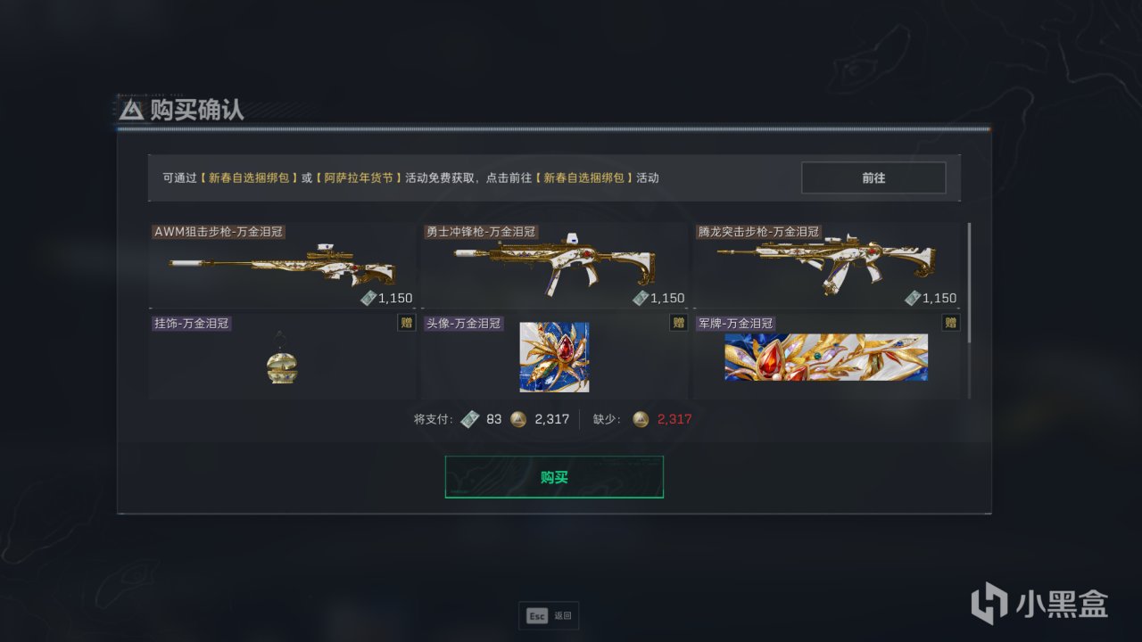
Task: Select the 腾龙突击步枪 weapon skin card
Action: (826, 265)
